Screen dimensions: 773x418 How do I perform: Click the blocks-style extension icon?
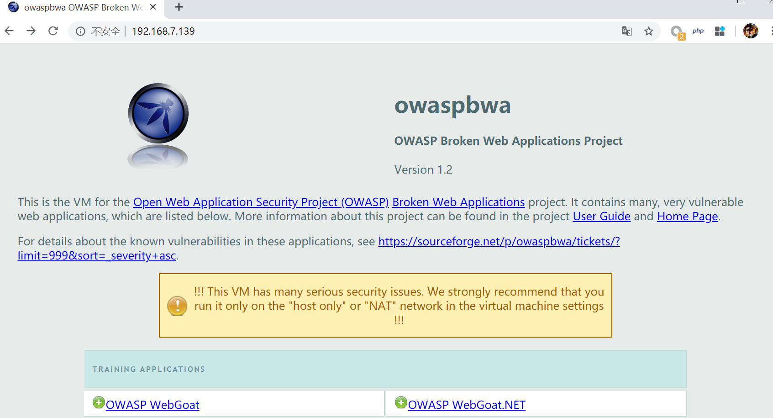click(x=720, y=31)
